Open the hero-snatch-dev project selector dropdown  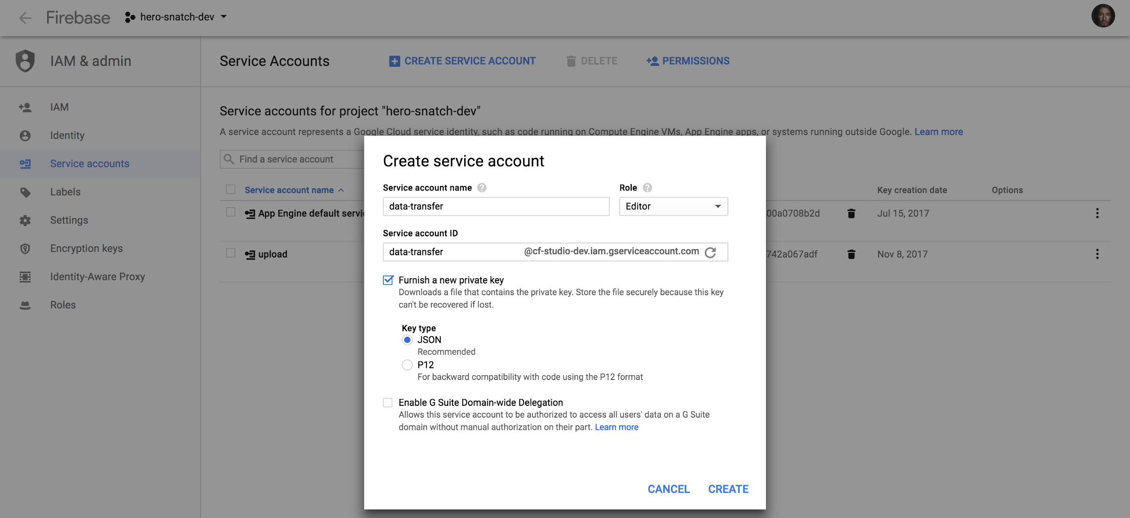tap(177, 17)
